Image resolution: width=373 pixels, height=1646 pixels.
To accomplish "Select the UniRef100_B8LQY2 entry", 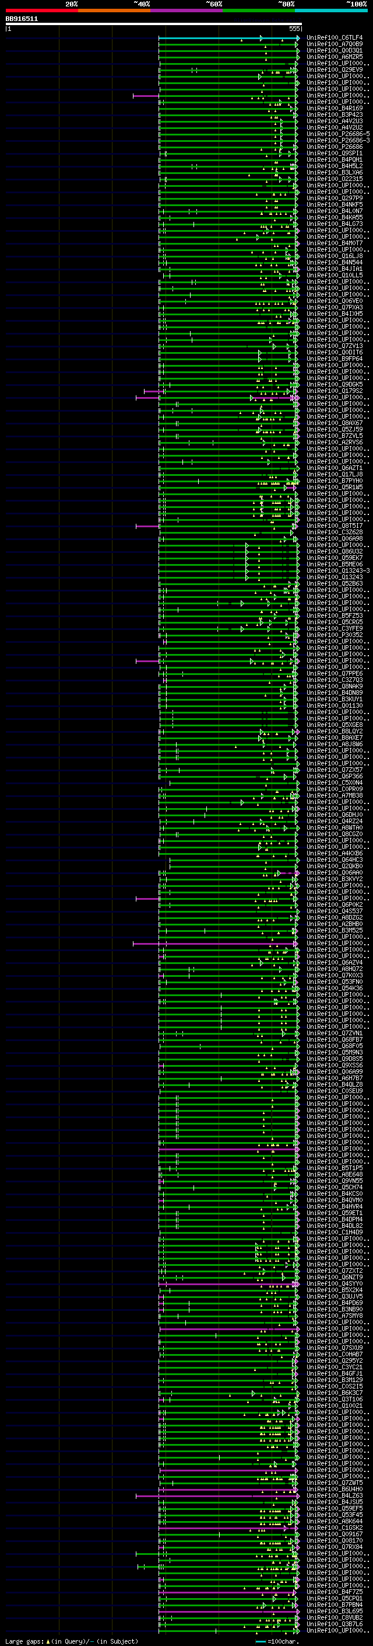I will click(x=335, y=732).
